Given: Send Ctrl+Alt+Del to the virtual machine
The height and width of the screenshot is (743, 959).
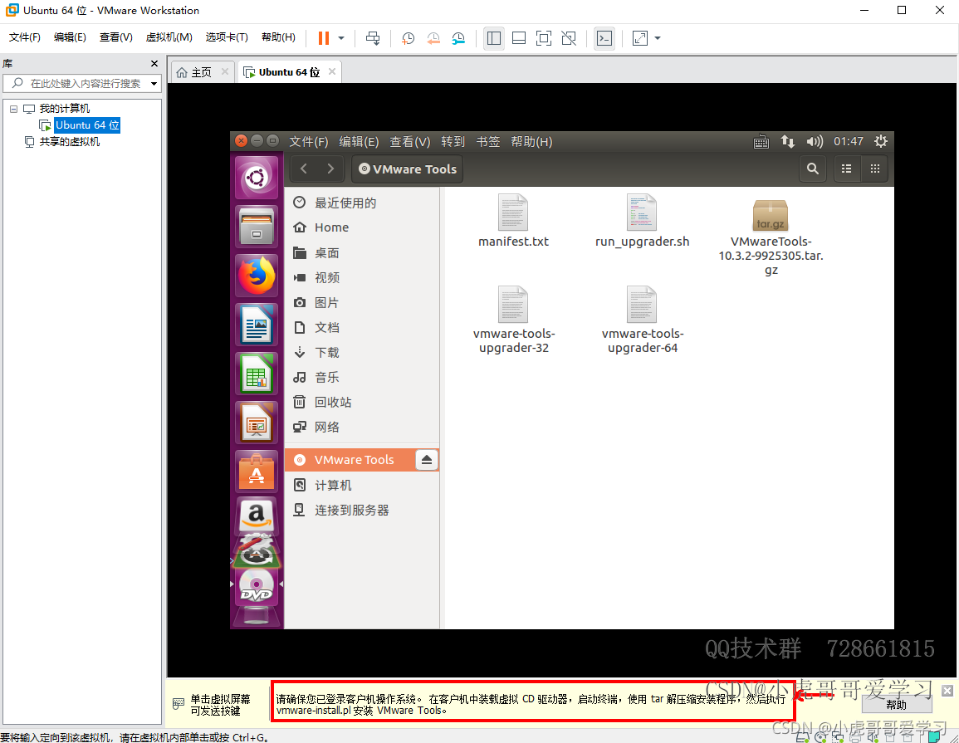Looking at the screenshot, I should coord(373,38).
